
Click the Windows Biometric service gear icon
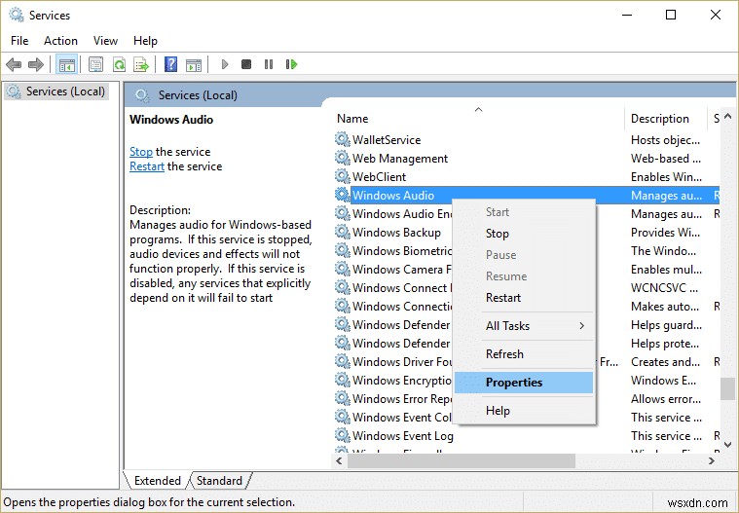tap(342, 250)
